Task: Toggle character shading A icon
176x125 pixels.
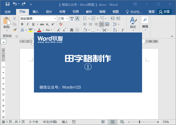Action: 72,30
